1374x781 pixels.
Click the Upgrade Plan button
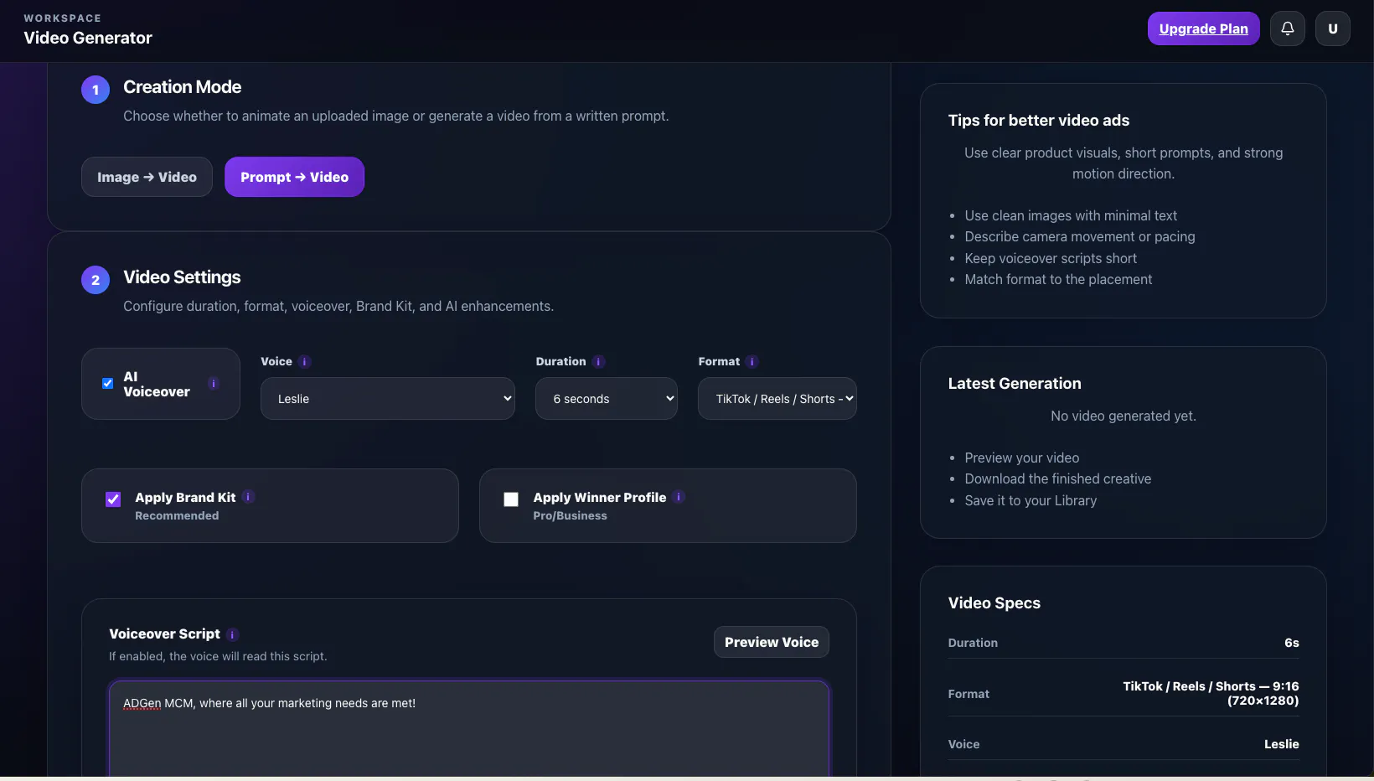(x=1204, y=28)
